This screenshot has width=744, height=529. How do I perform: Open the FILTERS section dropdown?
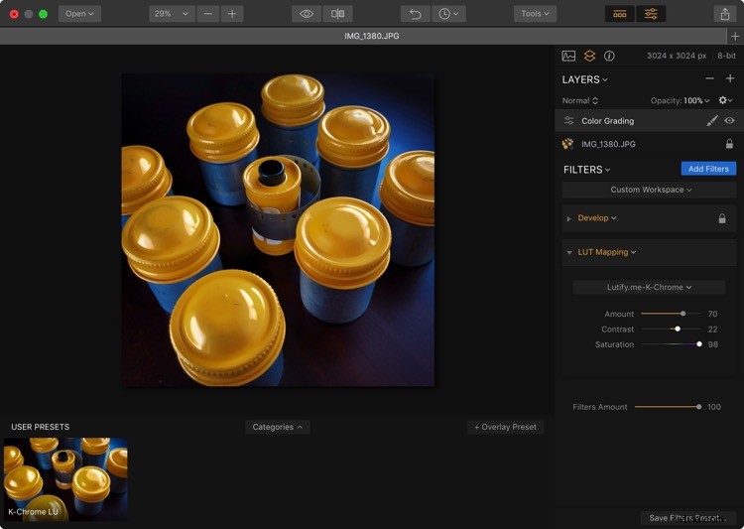[586, 170]
